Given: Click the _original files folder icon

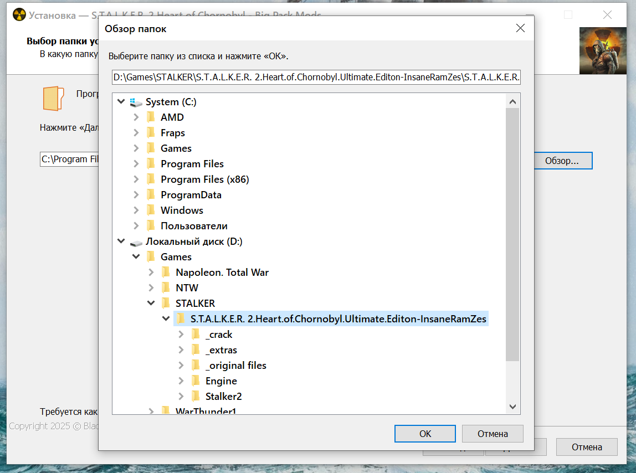Looking at the screenshot, I should [x=196, y=364].
